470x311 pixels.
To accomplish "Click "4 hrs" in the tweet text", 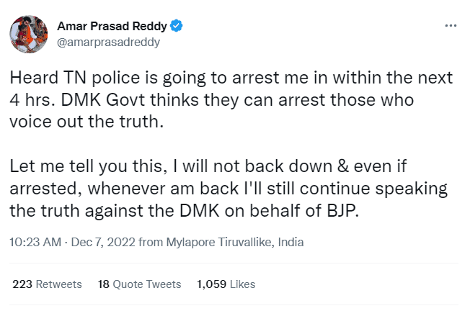I will click(x=27, y=98).
